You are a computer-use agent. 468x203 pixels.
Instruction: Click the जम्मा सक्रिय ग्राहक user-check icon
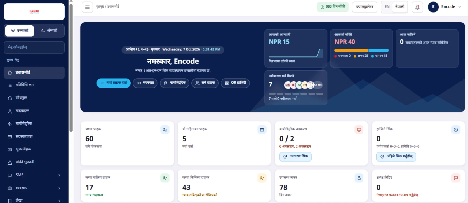pyautogui.click(x=165, y=178)
